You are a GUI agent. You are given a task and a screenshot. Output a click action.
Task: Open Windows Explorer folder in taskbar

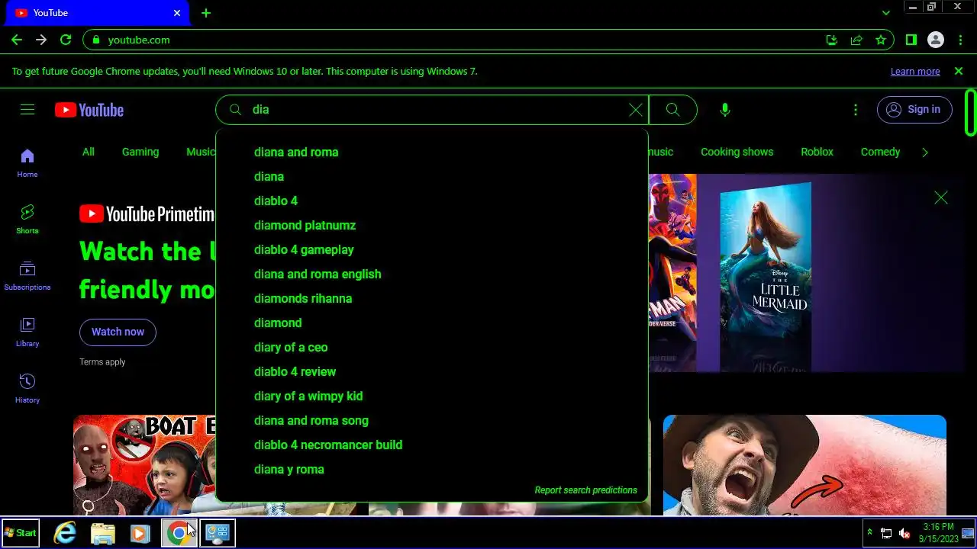click(x=103, y=533)
